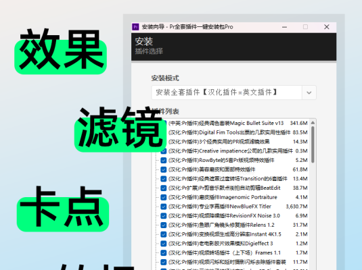The image size is (362, 270).
Task: Uncheck Creative impatience plugin checkbox
Action: coord(164,151)
